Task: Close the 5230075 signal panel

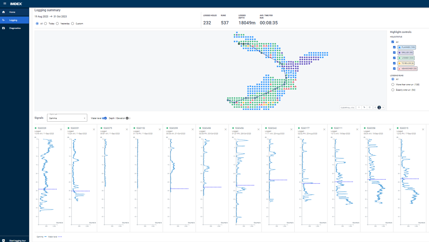Action: (x=127, y=129)
